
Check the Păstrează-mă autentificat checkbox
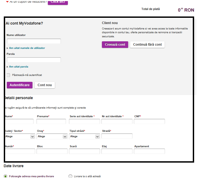point(8,75)
